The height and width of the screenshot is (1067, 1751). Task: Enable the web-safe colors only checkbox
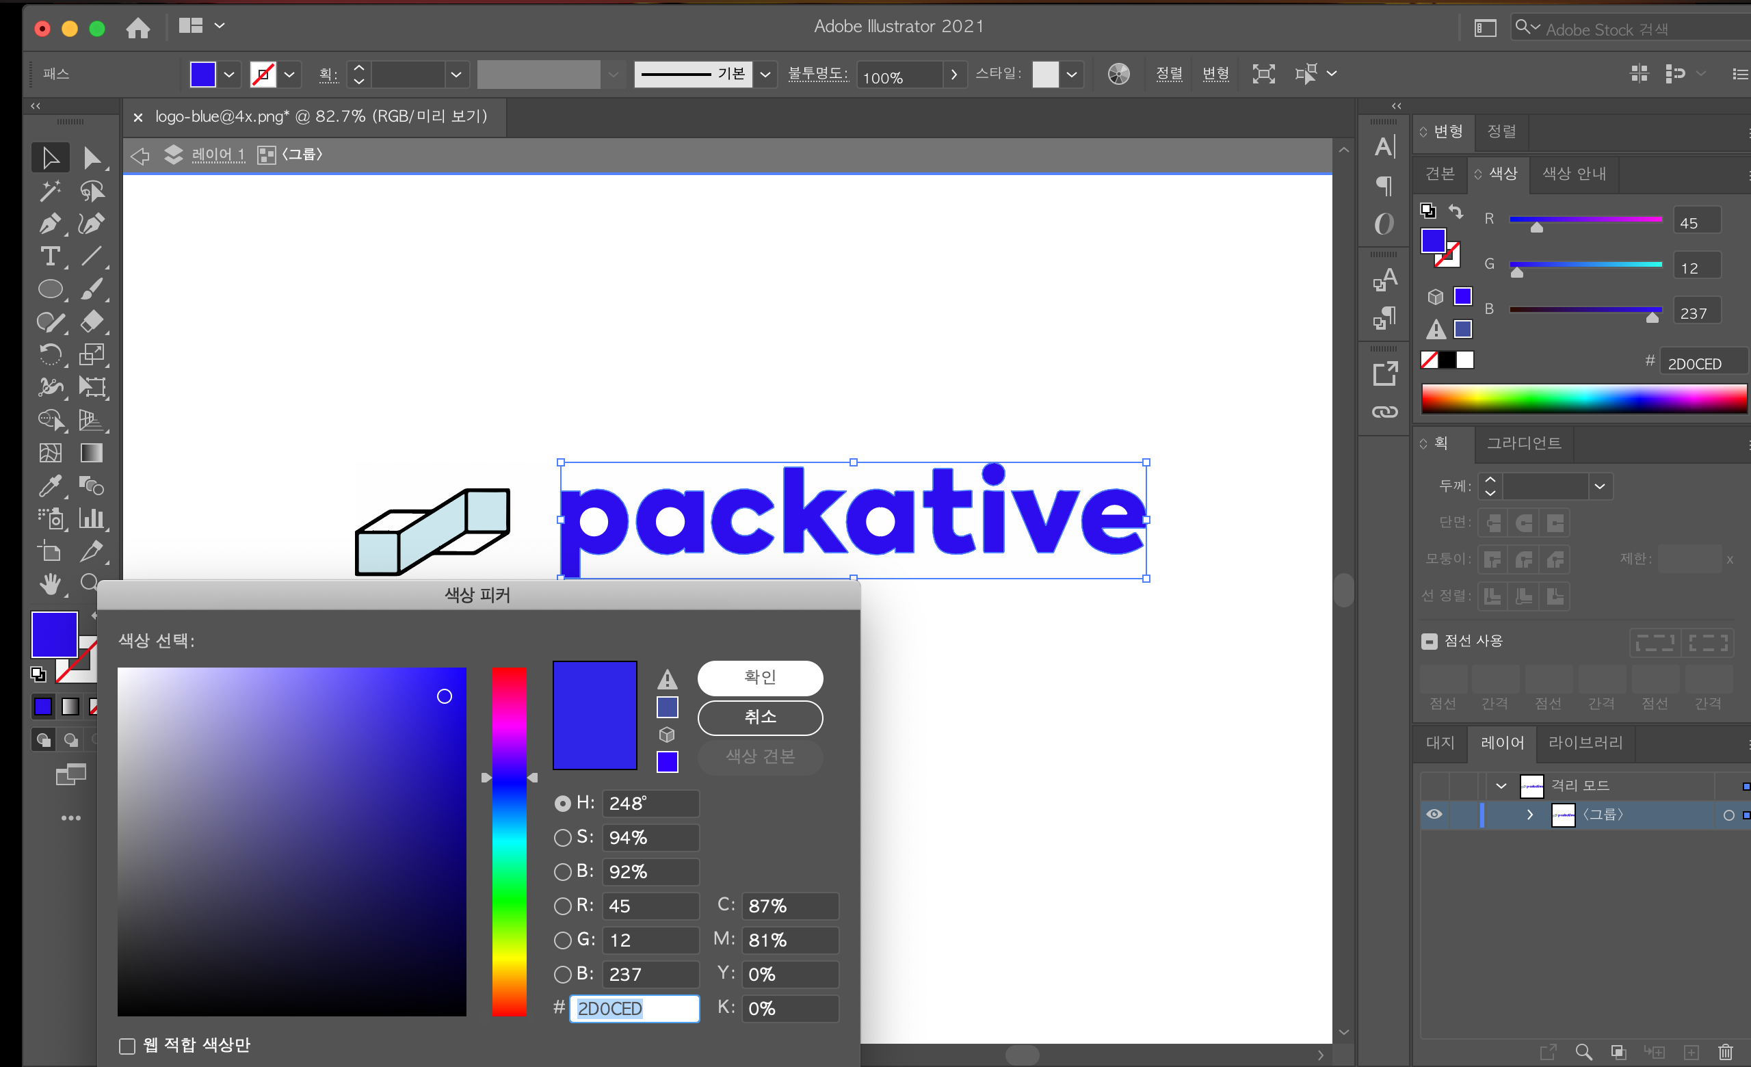click(127, 1046)
